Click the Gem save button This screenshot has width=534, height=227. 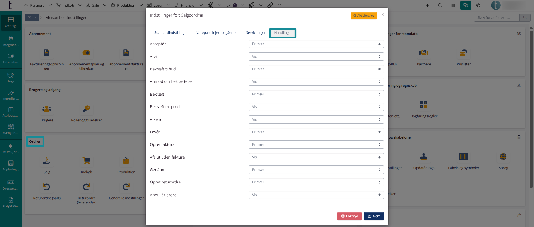tap(374, 216)
